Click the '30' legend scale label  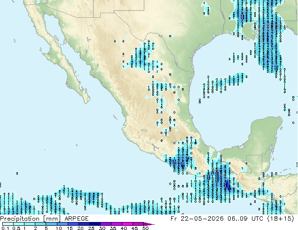[102, 228]
